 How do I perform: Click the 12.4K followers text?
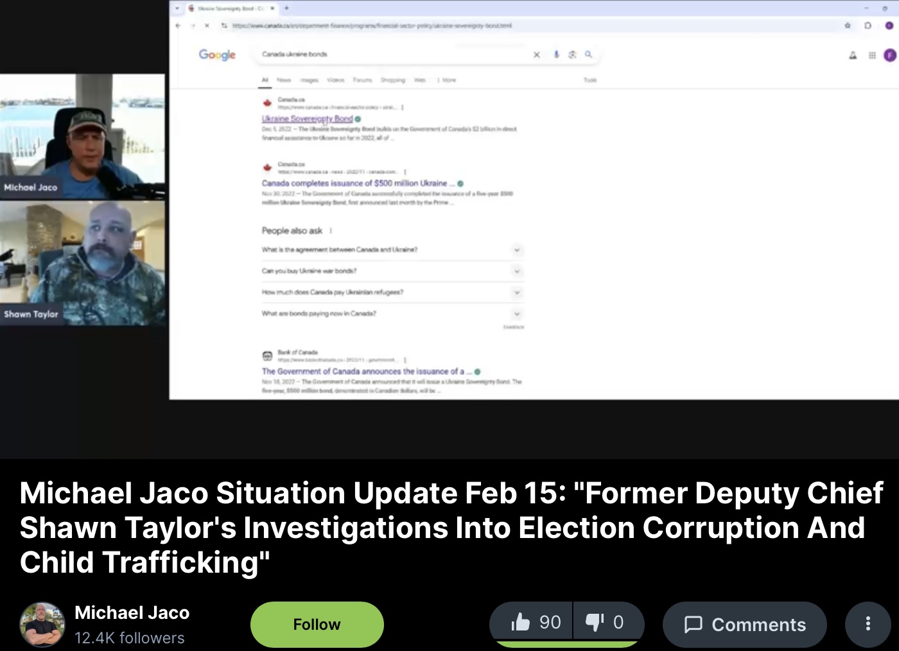pos(130,638)
